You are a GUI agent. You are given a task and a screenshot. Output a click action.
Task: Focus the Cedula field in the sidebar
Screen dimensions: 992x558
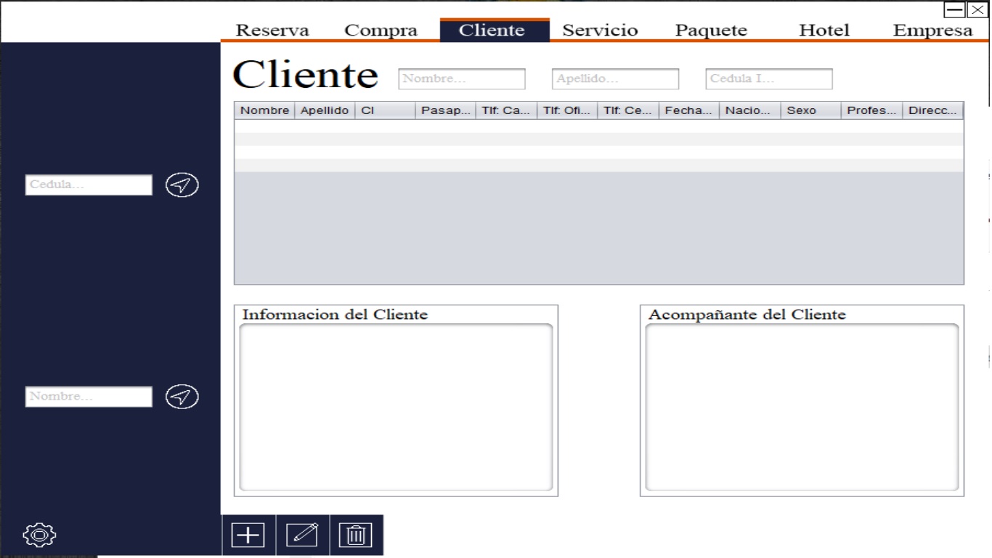coord(89,185)
